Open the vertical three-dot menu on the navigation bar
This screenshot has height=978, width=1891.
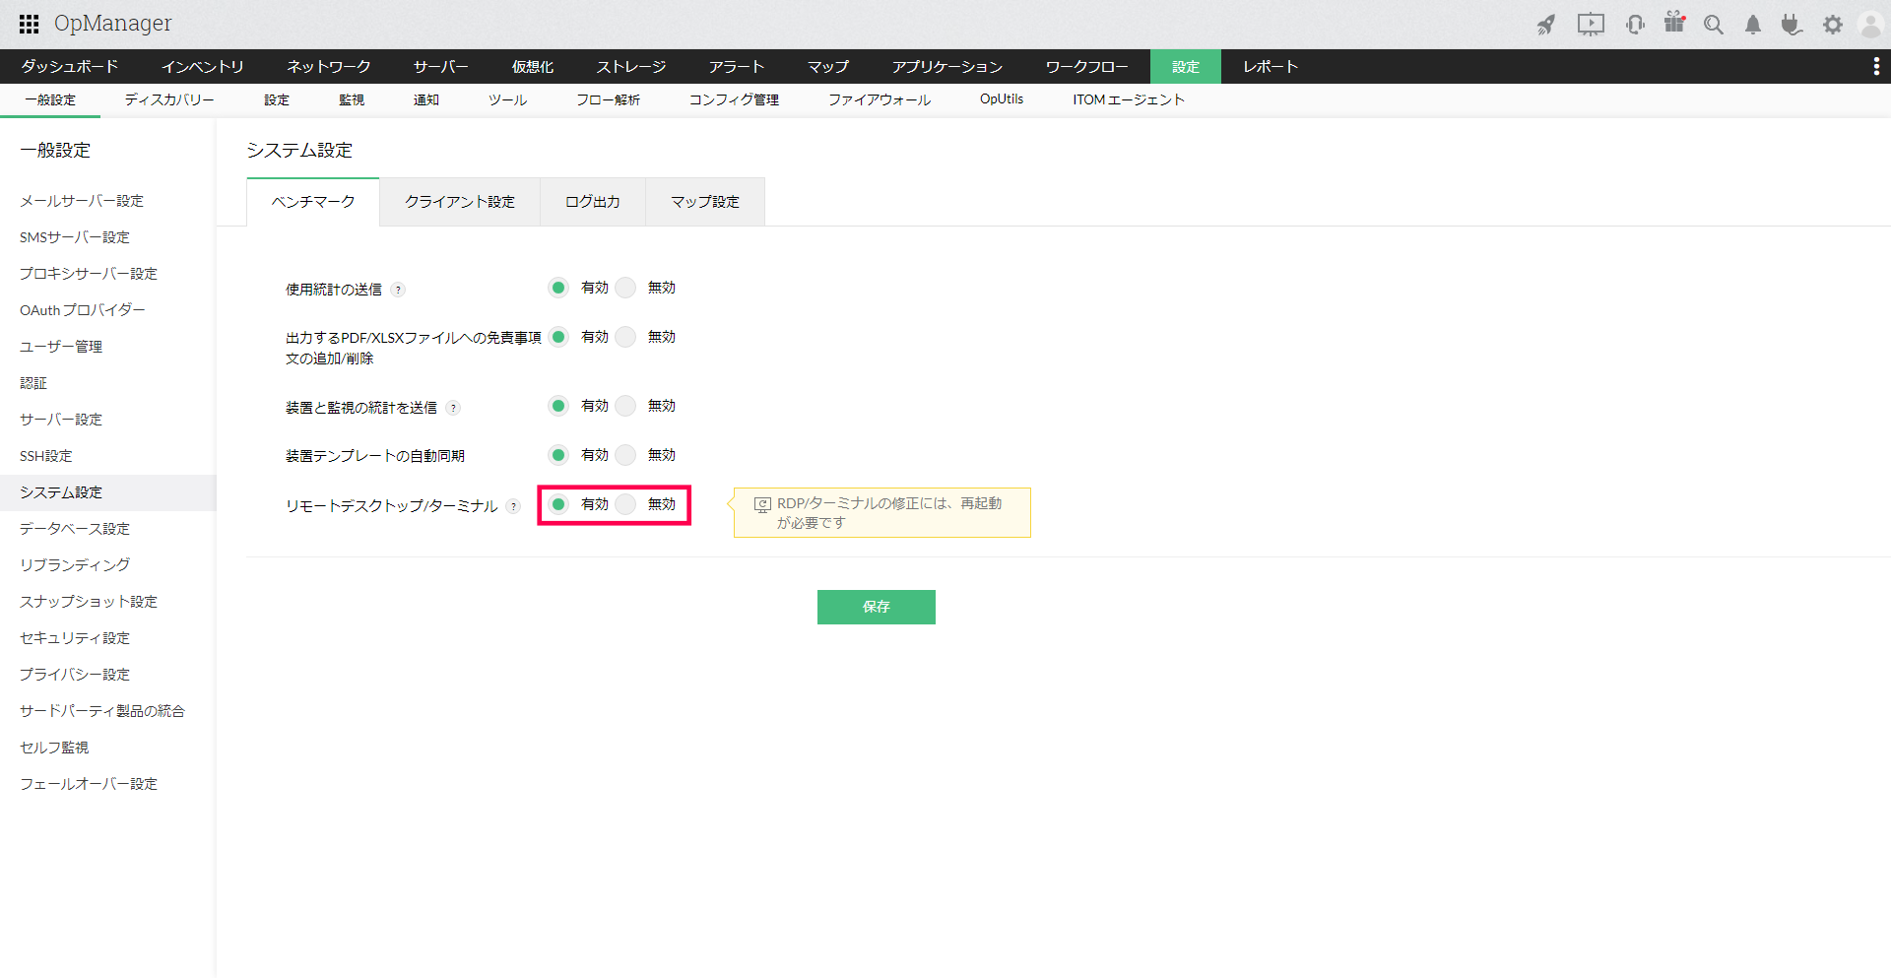(x=1876, y=66)
